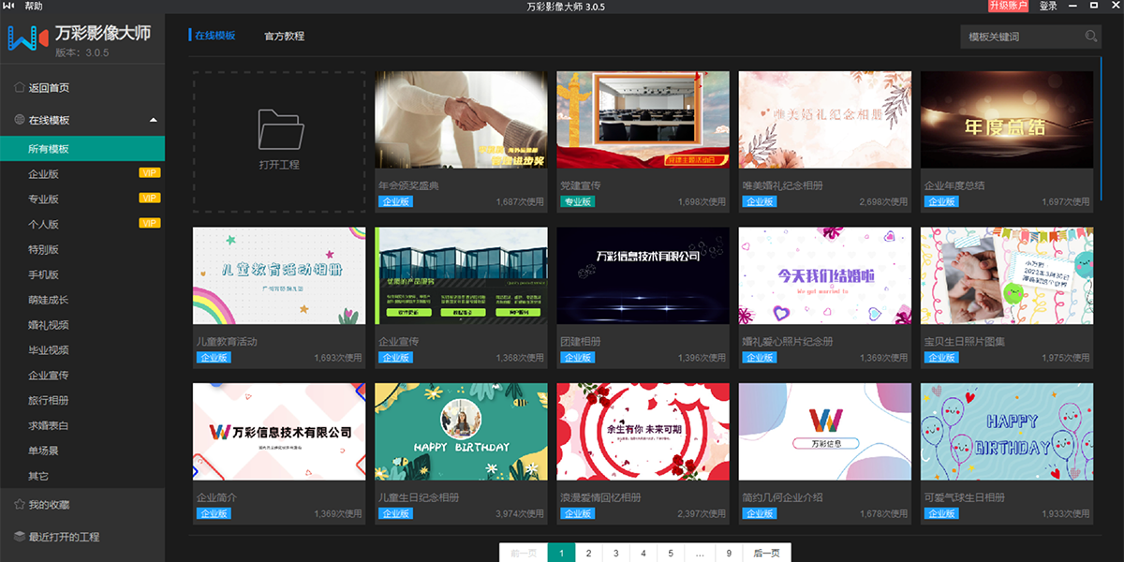Click the home icon beside 返回首页
The width and height of the screenshot is (1124, 562).
(19, 88)
